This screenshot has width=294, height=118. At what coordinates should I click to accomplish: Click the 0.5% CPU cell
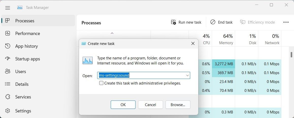click(205, 73)
